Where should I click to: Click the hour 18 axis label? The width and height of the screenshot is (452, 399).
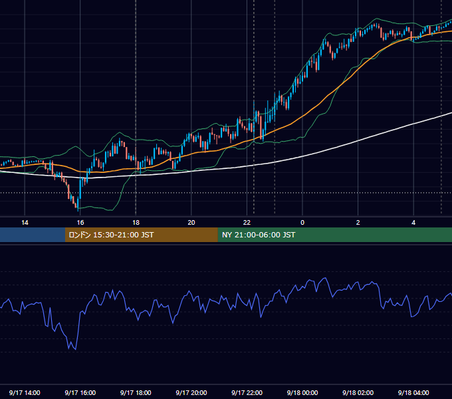pos(136,223)
